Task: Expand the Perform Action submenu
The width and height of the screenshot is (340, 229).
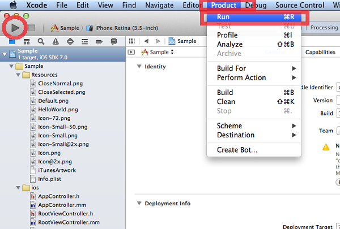Action: point(254,77)
